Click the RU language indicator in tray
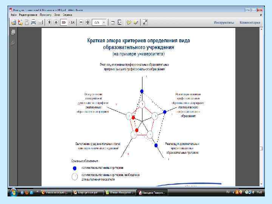Screen dimensions: 272x204 tap(228, 192)
